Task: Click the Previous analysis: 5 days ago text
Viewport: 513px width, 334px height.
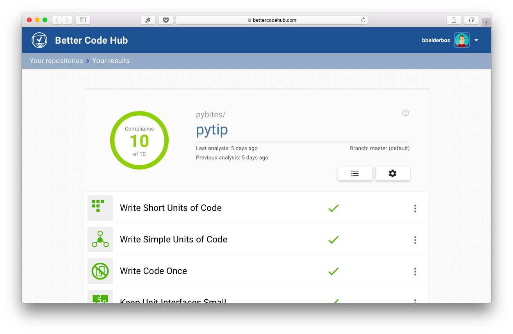Action: 232,157
